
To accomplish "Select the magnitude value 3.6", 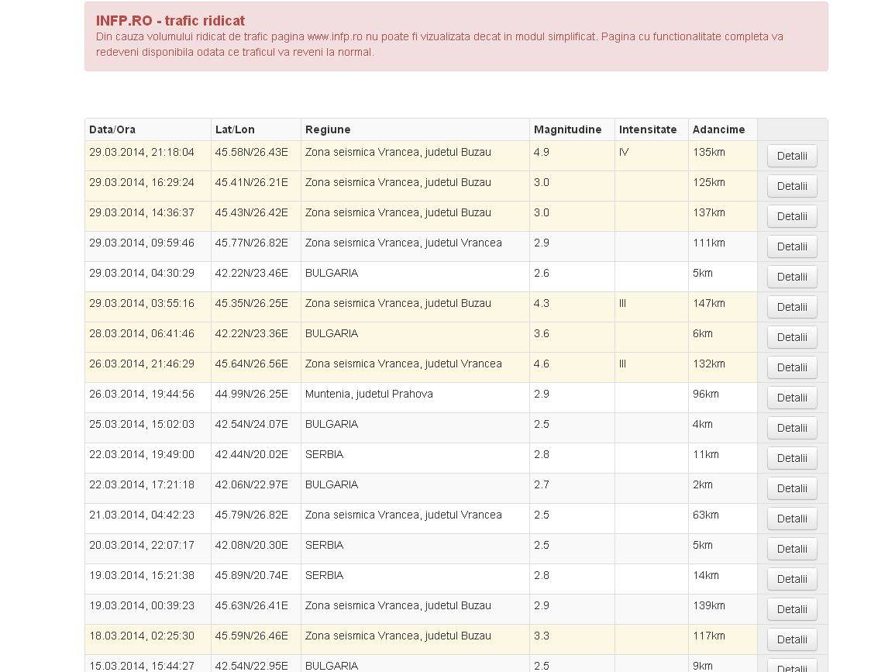I will tap(542, 333).
